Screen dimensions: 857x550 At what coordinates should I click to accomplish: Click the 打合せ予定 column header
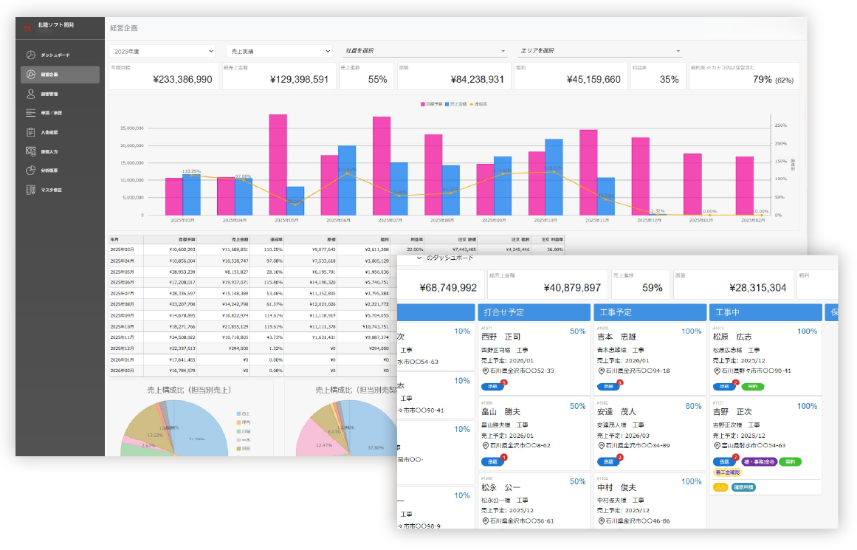tap(533, 313)
